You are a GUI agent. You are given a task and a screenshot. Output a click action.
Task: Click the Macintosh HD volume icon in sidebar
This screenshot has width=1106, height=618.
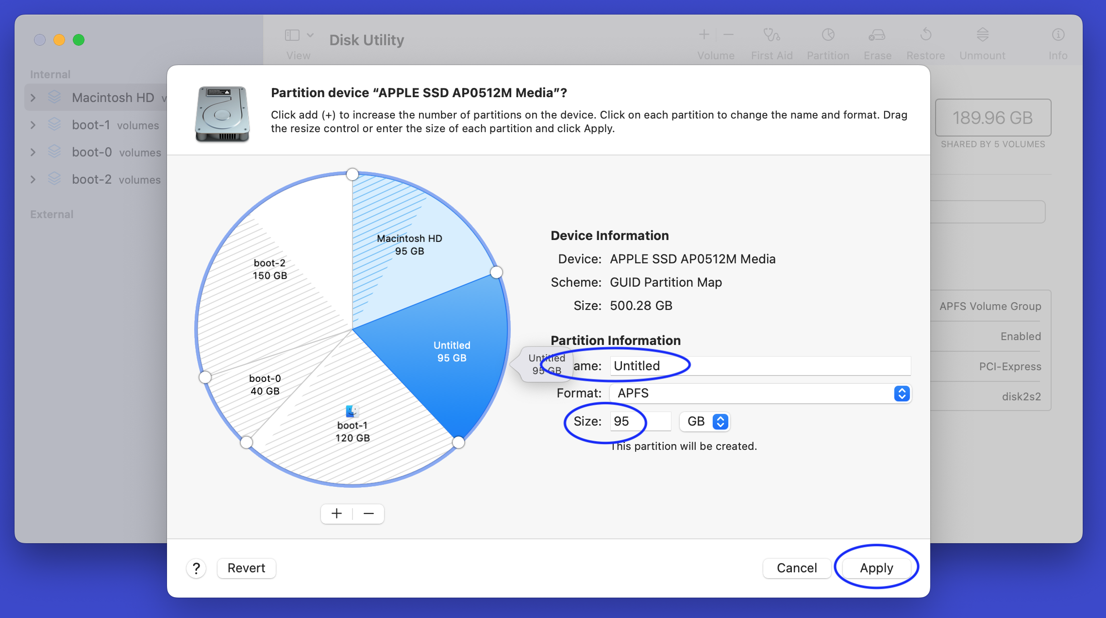pos(54,97)
